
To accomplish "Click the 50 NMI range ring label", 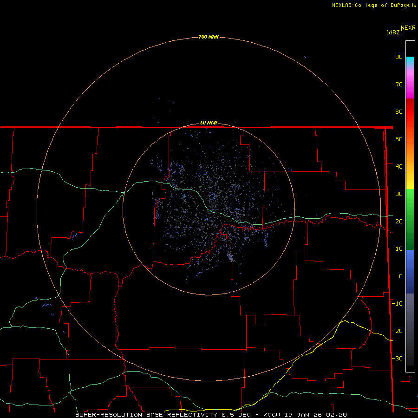I will pos(209,123).
